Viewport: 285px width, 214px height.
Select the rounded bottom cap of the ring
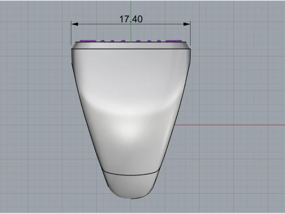click(x=131, y=184)
